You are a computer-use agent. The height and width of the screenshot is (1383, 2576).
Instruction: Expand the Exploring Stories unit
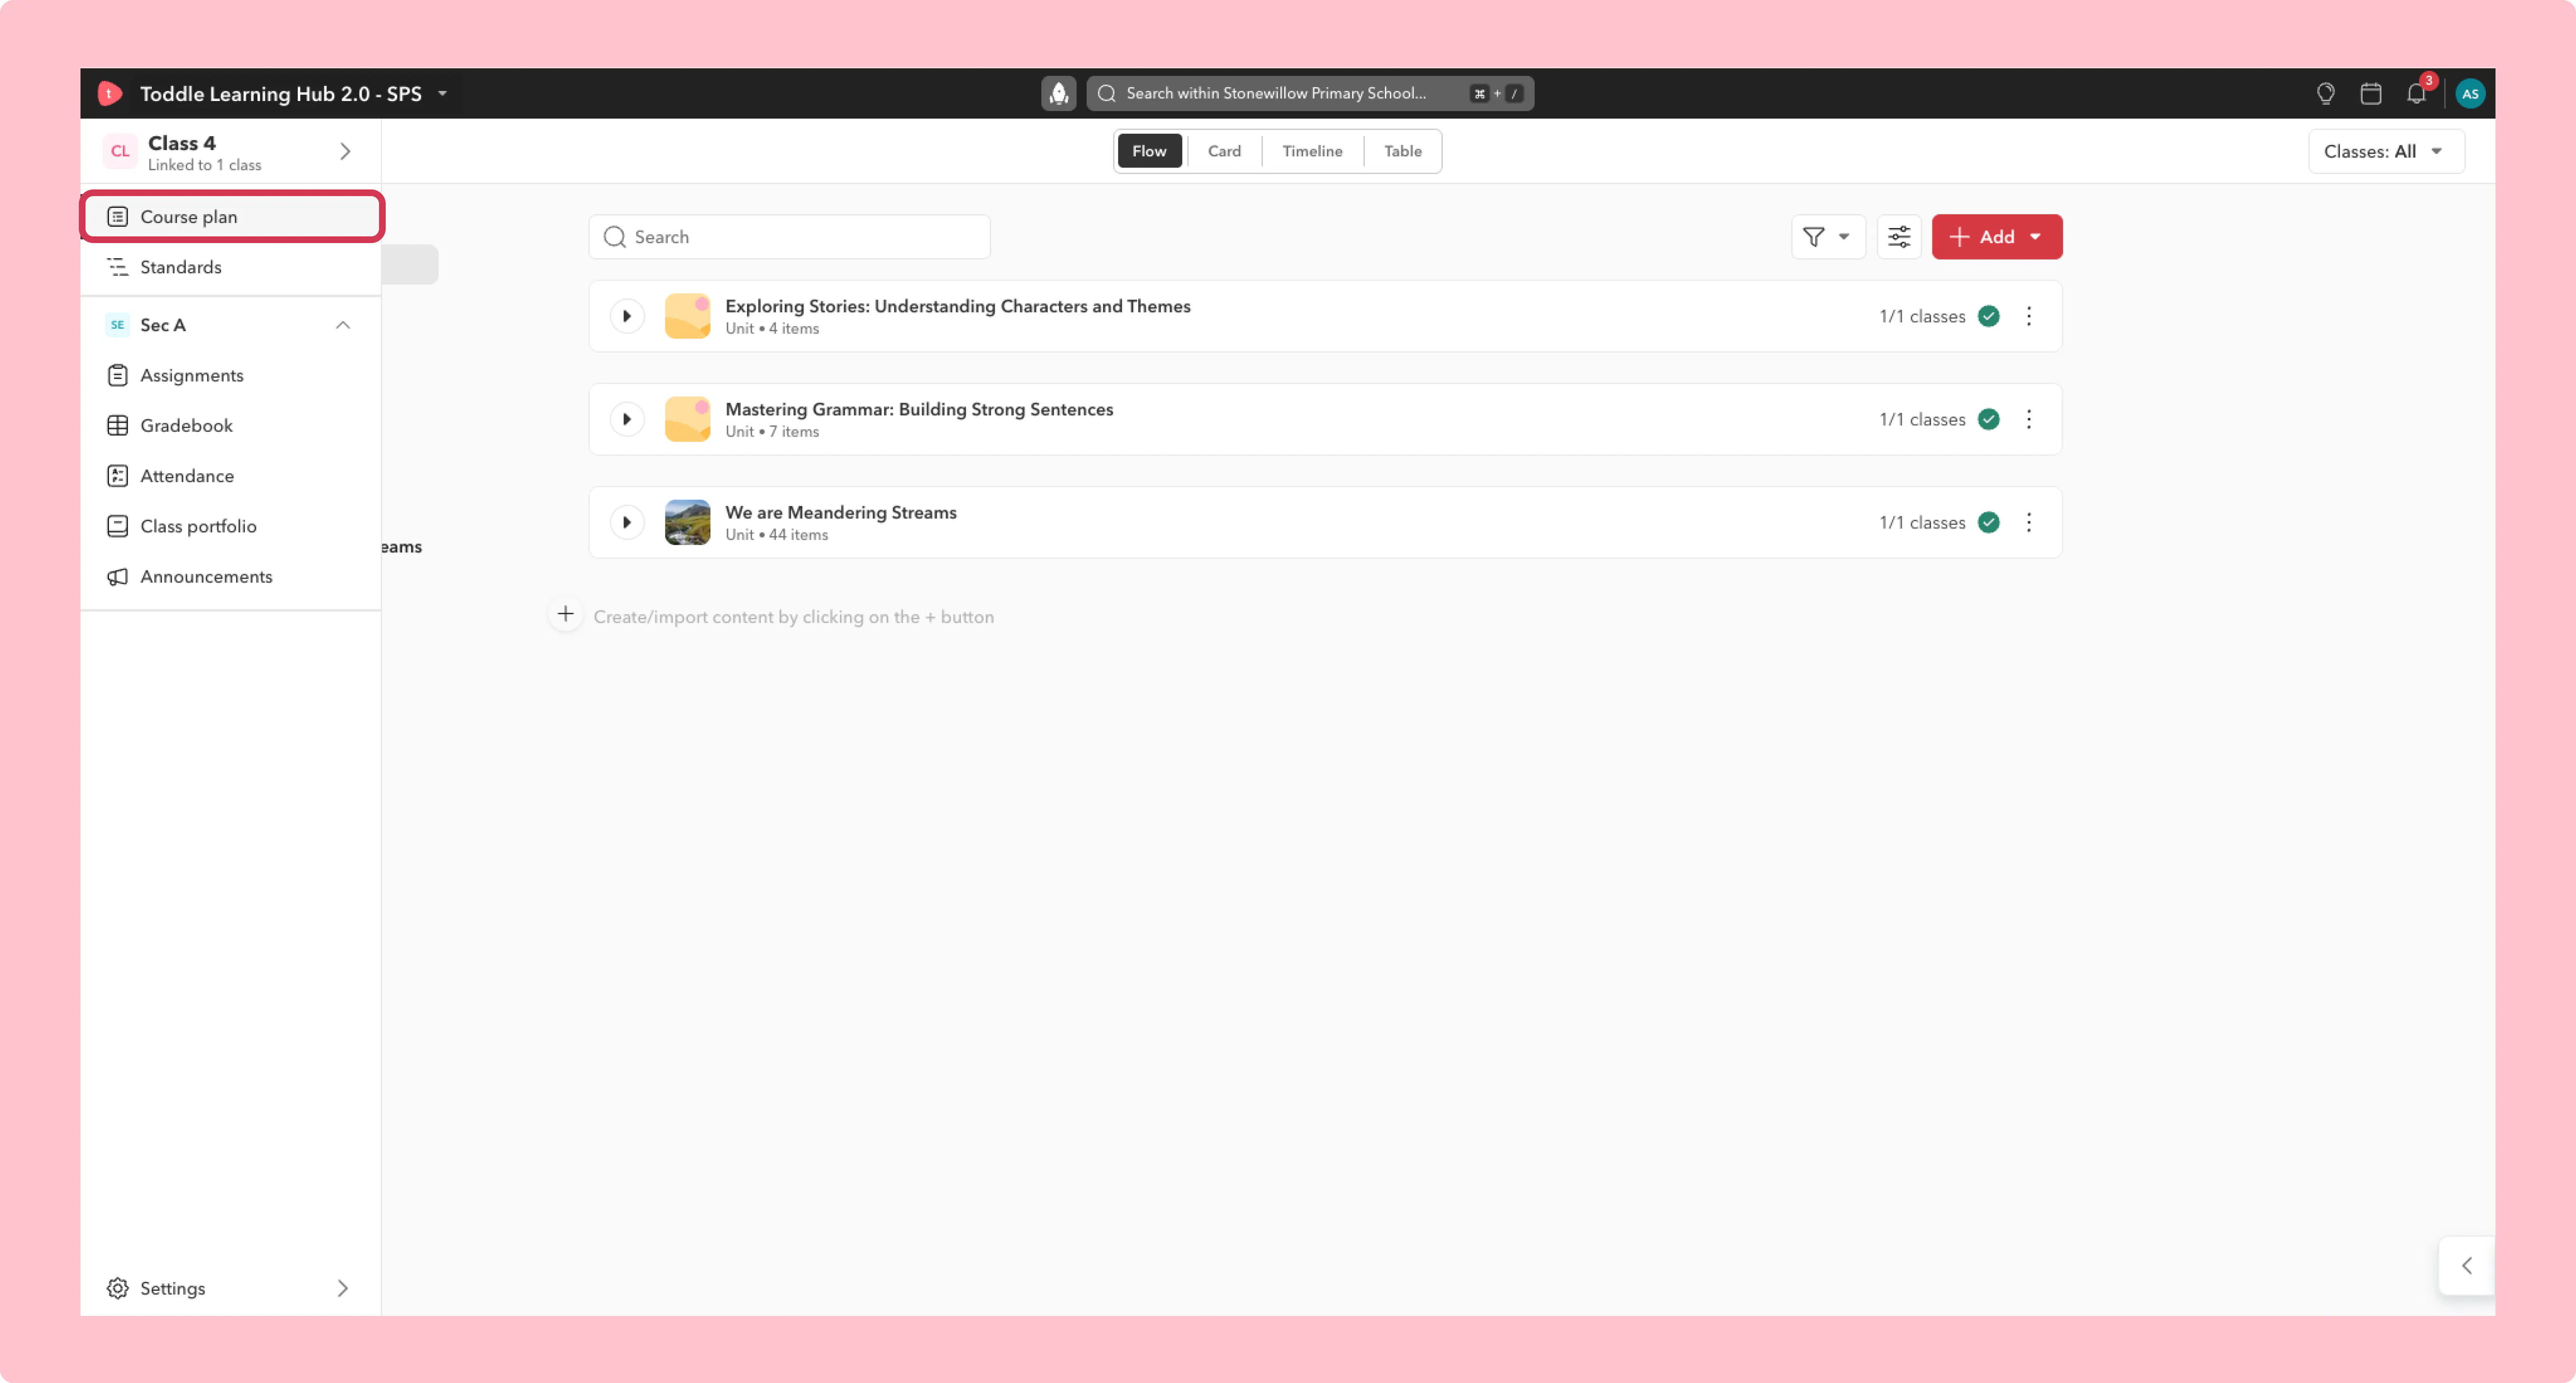(x=626, y=316)
